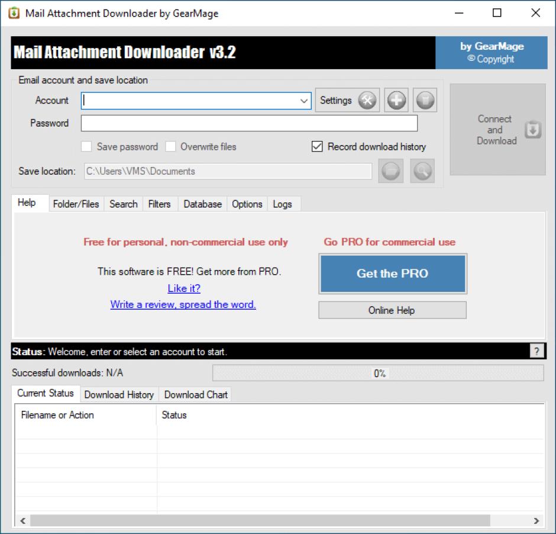Click 'Successful downloads: N/A' text
This screenshot has width=556, height=534.
[x=67, y=373]
